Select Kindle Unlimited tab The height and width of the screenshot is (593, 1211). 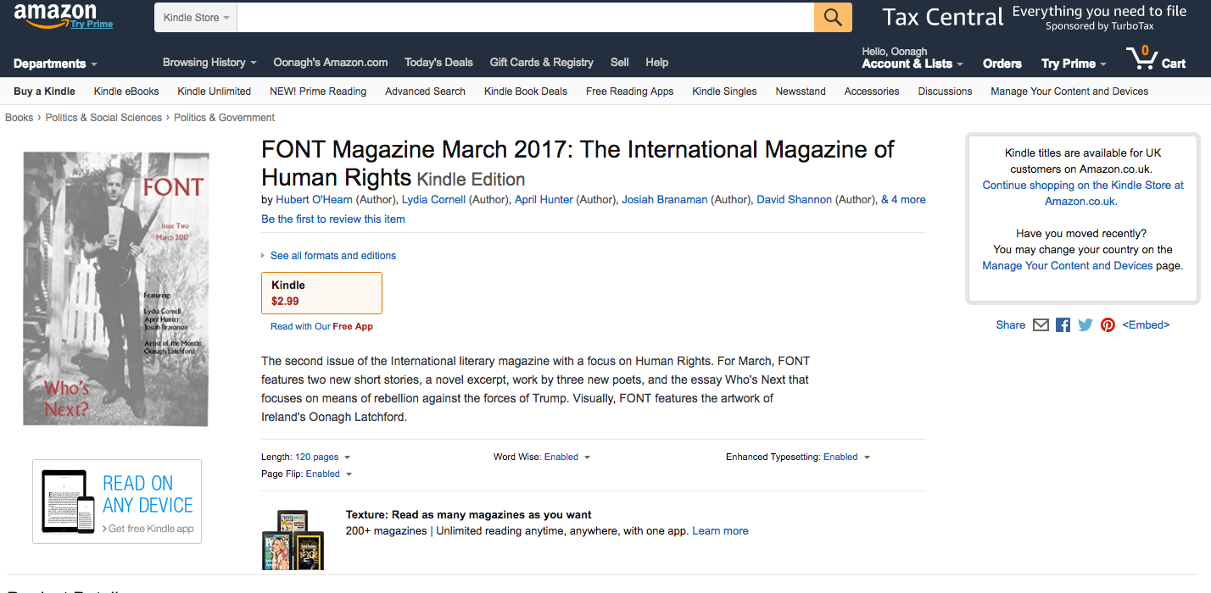(x=214, y=91)
